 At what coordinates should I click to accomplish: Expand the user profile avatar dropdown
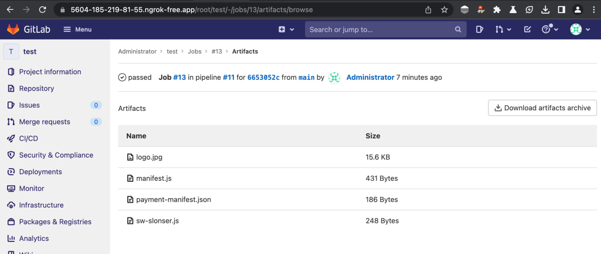[x=580, y=29]
